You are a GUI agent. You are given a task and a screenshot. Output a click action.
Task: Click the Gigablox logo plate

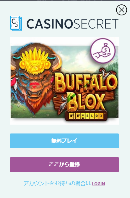click(x=86, y=116)
